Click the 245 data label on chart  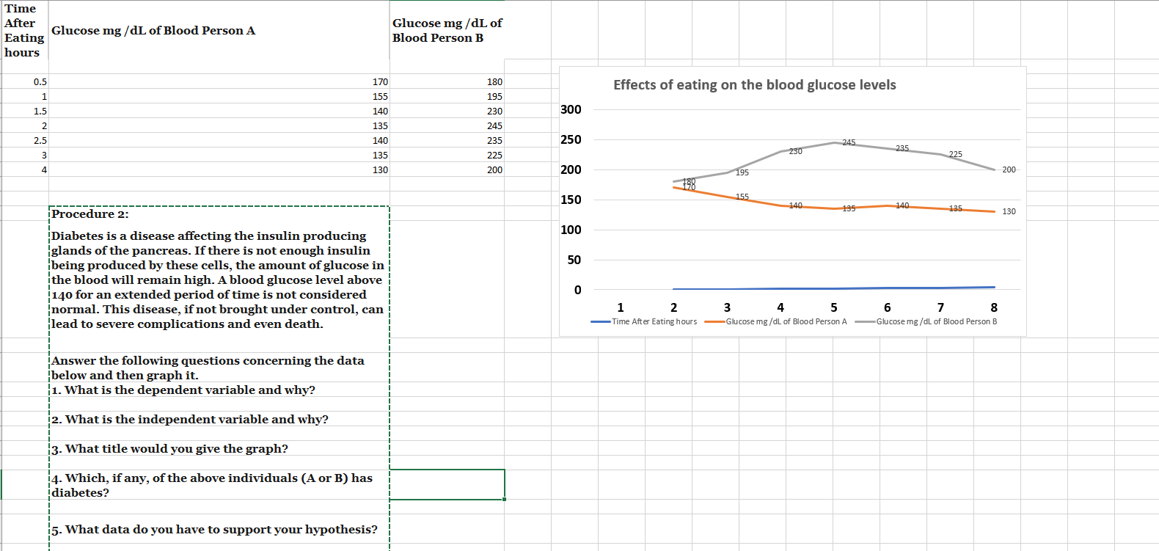pyautogui.click(x=849, y=142)
